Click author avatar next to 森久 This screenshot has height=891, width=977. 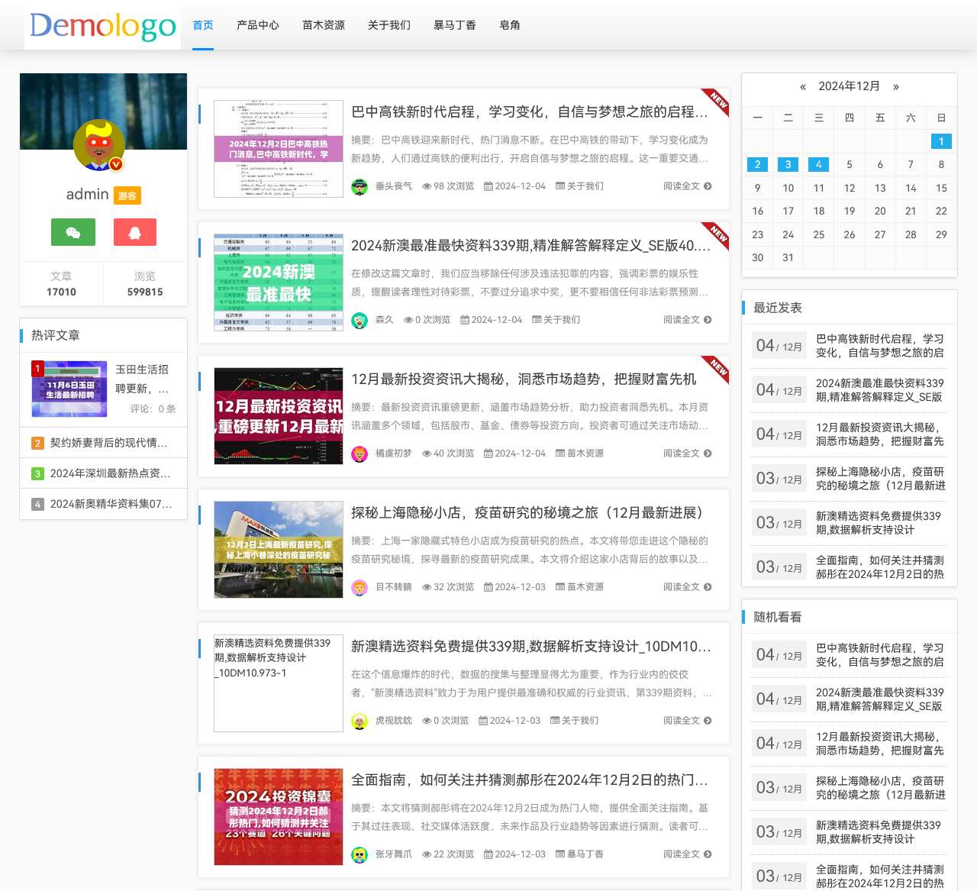point(360,320)
